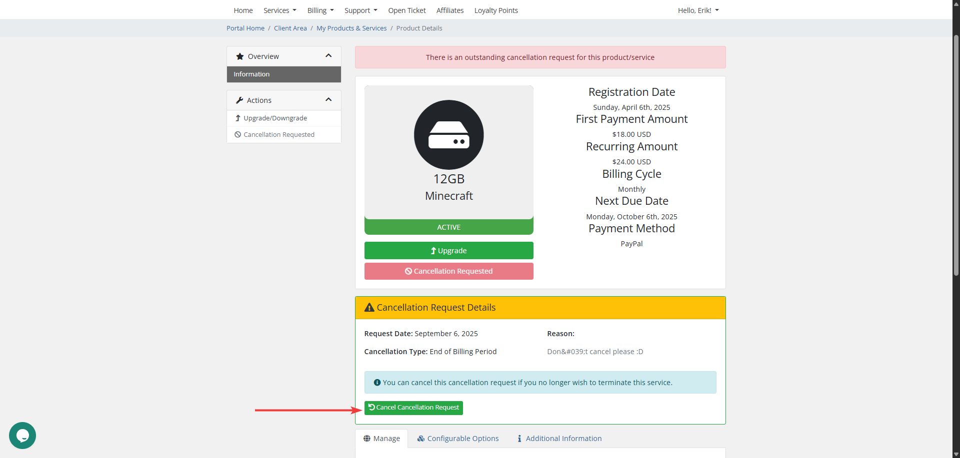
Task: Click the star icon beside Overview
Action: 240,56
